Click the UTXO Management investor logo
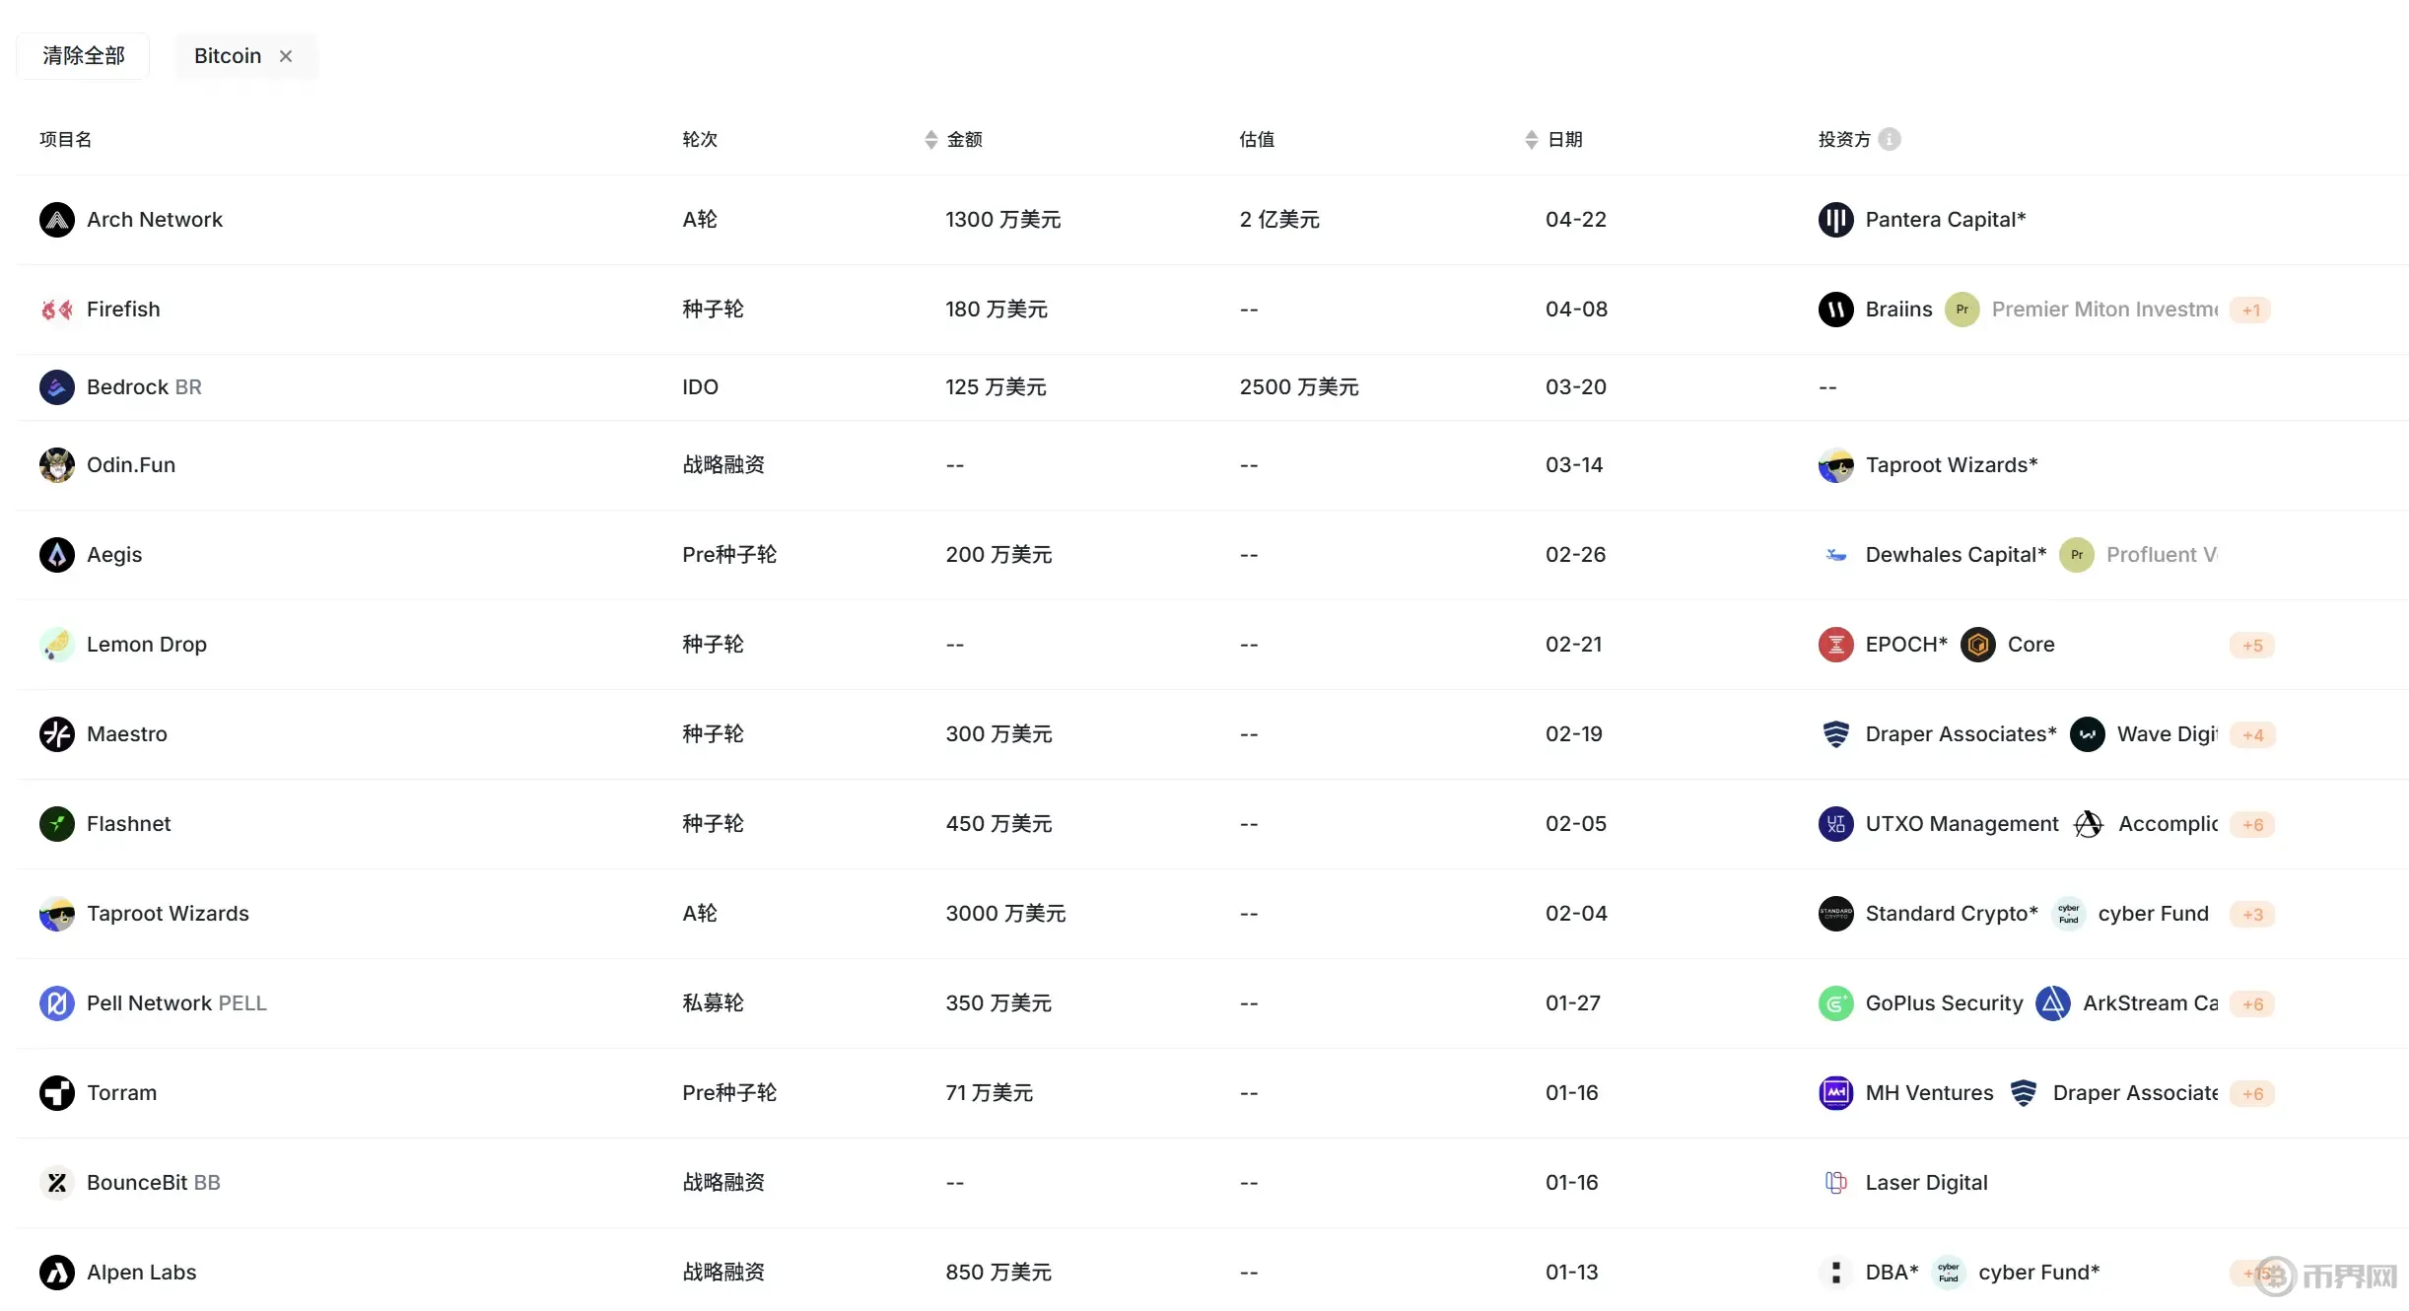2409x1311 pixels. click(x=1836, y=824)
